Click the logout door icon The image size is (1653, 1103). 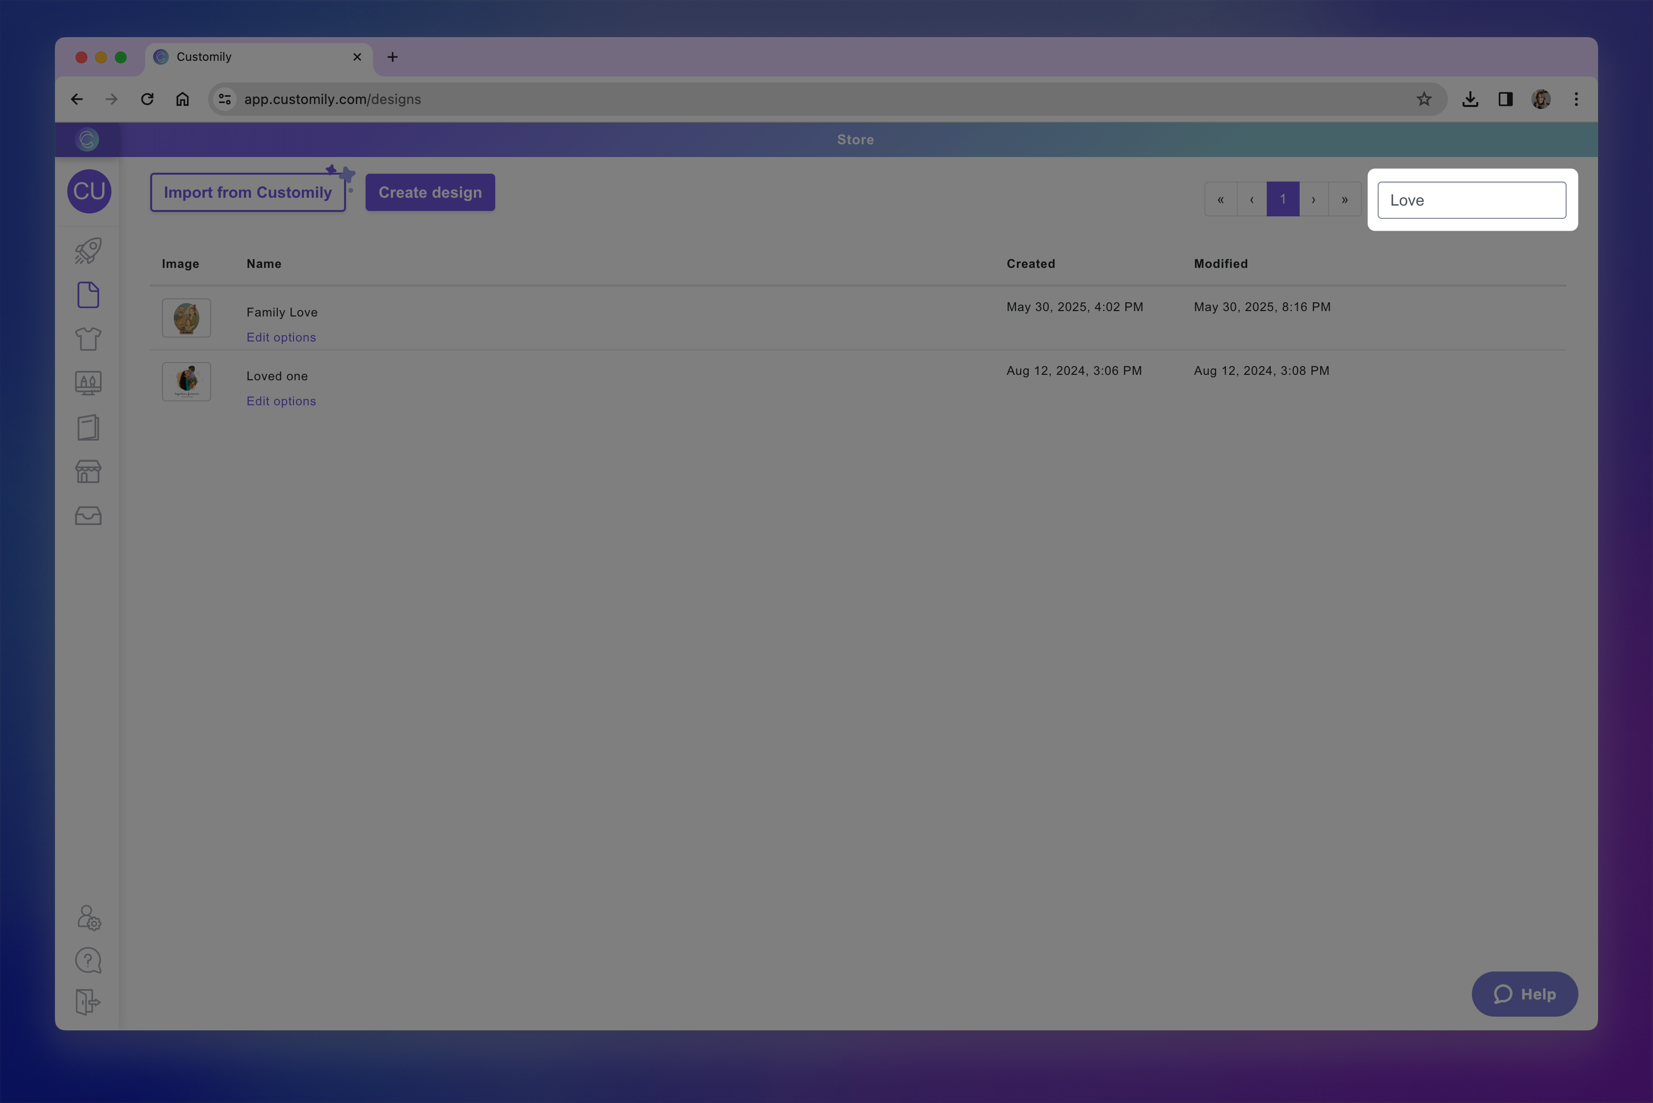click(88, 1002)
